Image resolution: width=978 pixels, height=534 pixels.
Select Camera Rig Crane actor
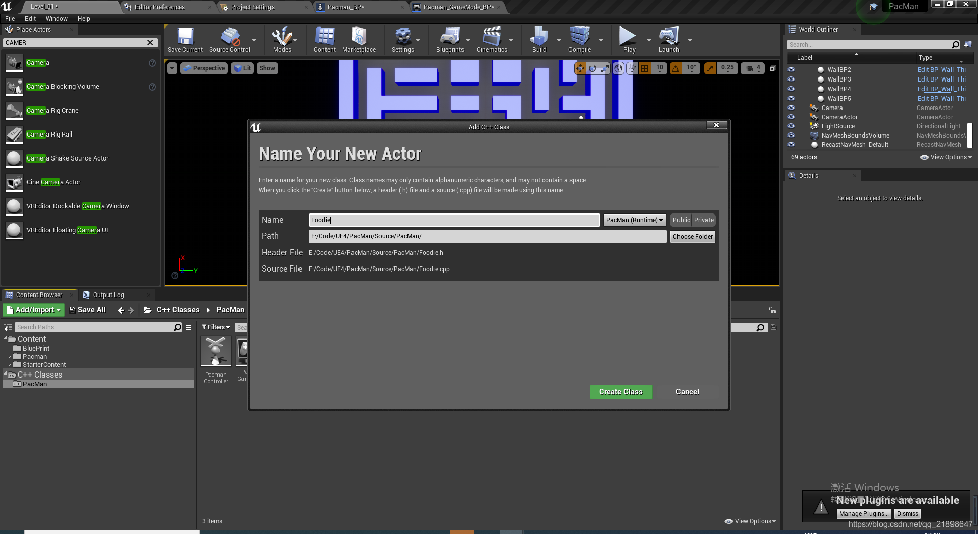click(x=80, y=111)
